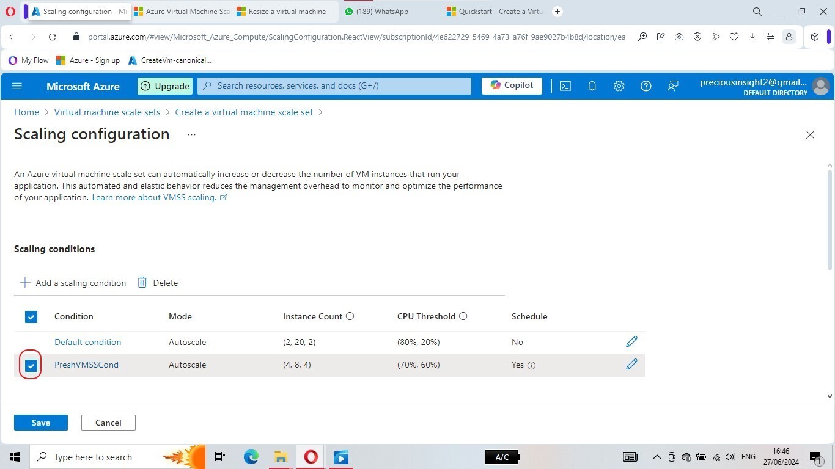Open Azure portal settings gear
This screenshot has width=835, height=469.
[x=619, y=86]
